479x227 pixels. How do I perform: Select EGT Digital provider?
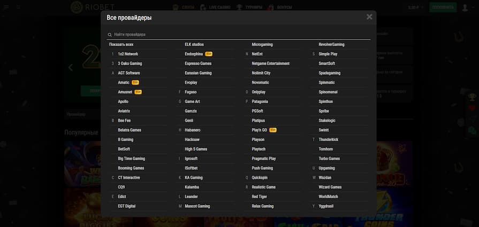click(x=127, y=206)
